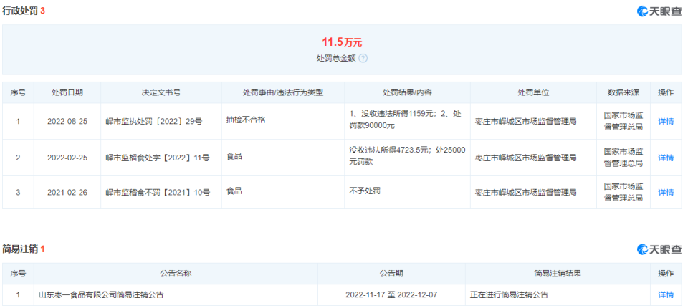Click 国家市场监督管理总局 source in the 2022-08-25 row
The width and height of the screenshot is (688, 308).
(623, 122)
